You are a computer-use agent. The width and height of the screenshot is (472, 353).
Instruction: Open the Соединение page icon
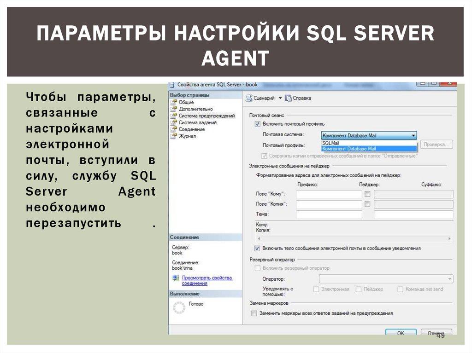(x=174, y=130)
